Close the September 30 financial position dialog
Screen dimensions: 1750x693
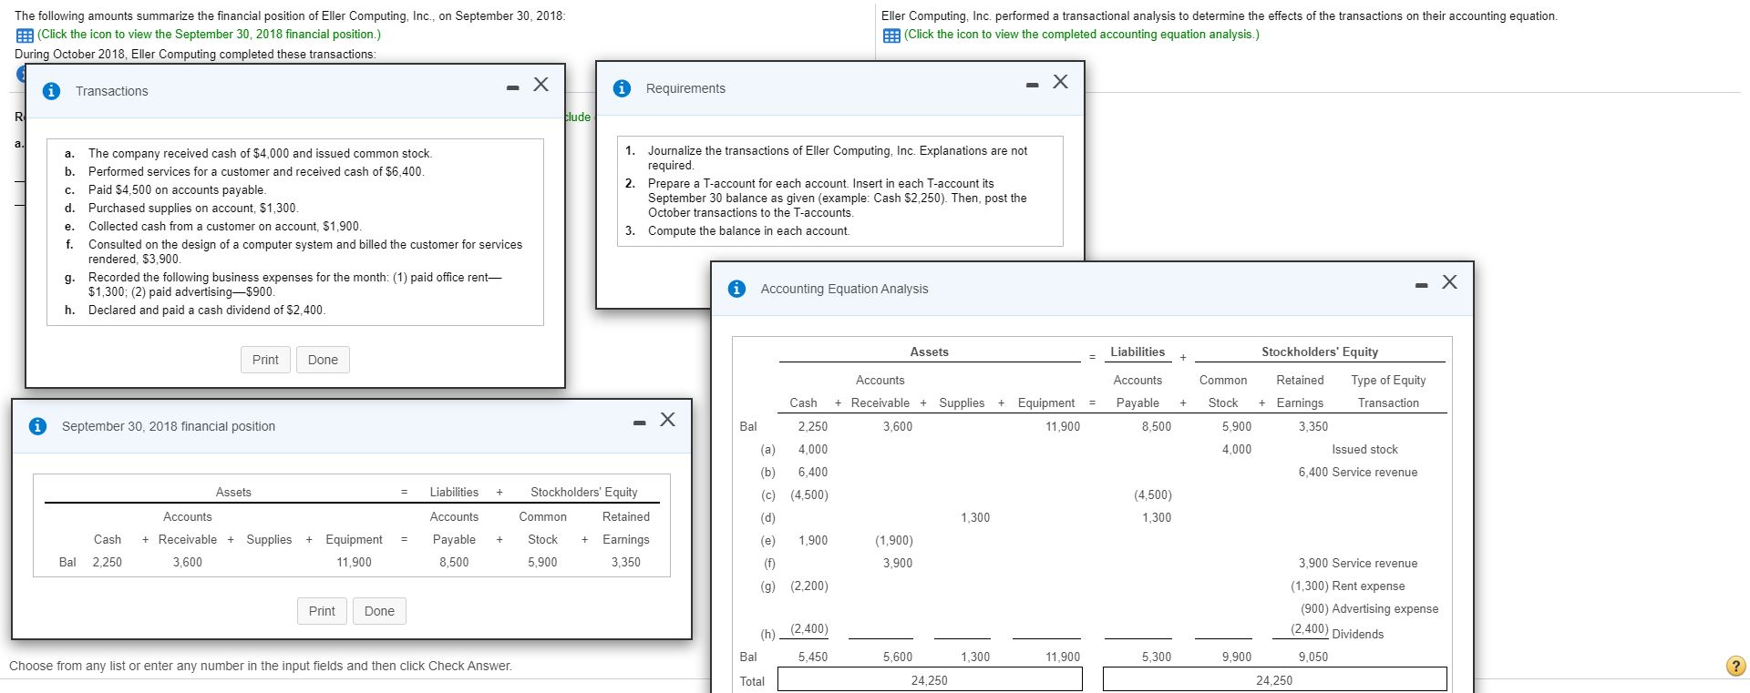click(668, 419)
